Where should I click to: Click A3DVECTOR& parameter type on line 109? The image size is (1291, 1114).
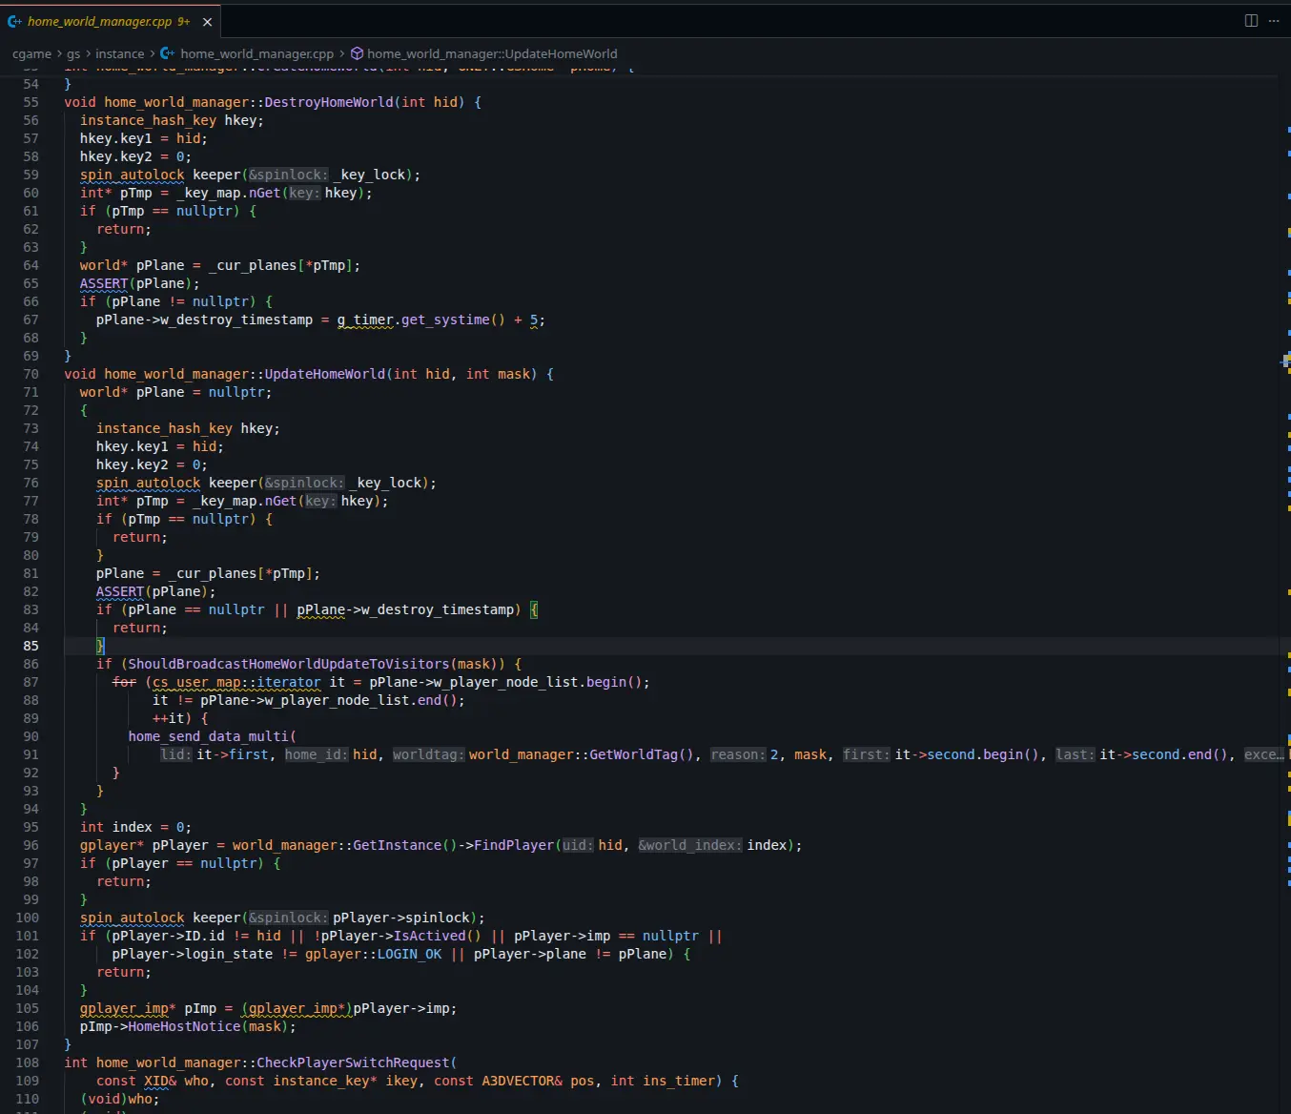click(522, 1081)
